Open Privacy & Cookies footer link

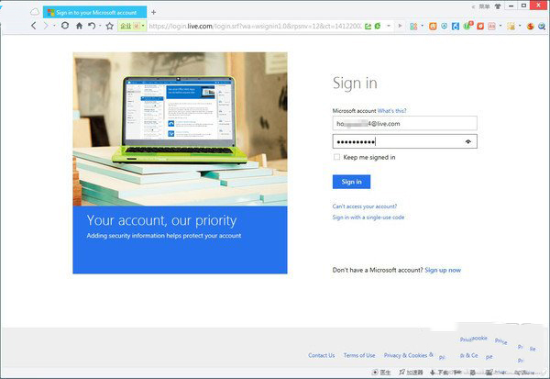point(405,355)
